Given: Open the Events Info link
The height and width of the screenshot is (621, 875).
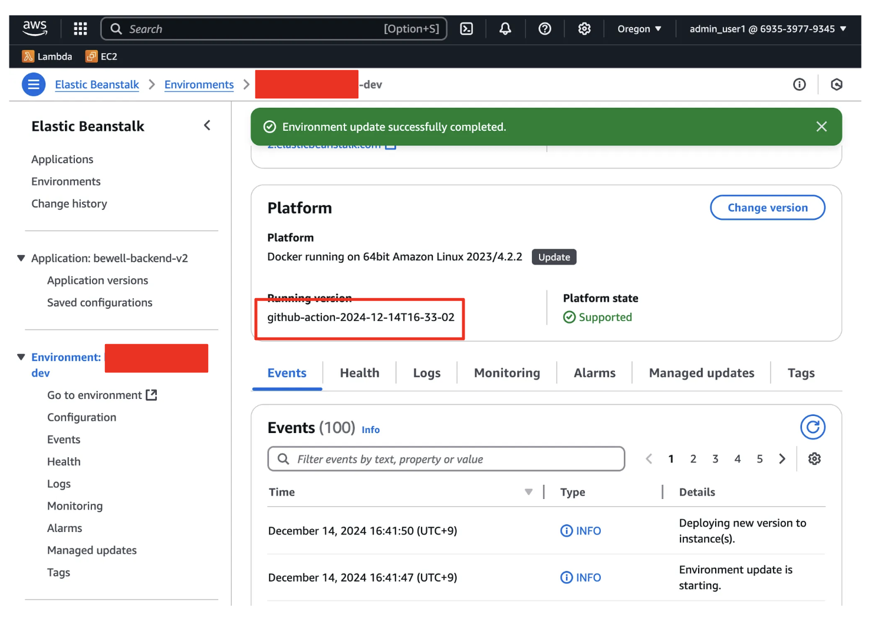Looking at the screenshot, I should pyautogui.click(x=370, y=430).
